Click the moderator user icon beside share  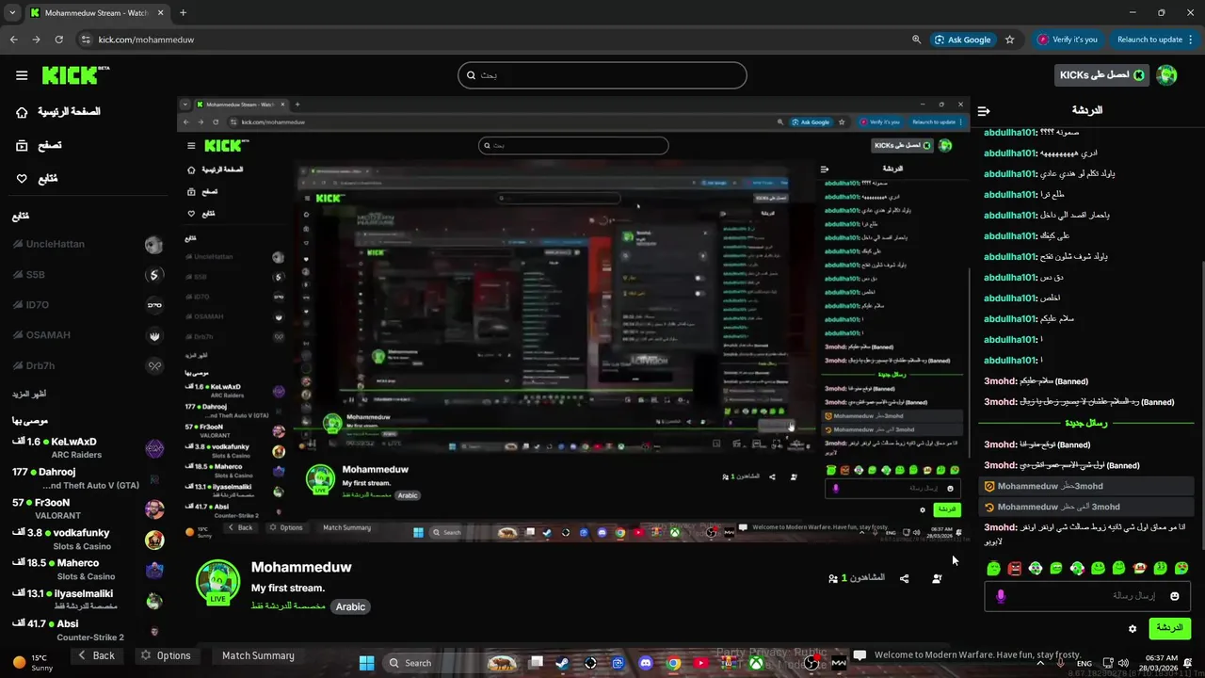click(x=937, y=578)
